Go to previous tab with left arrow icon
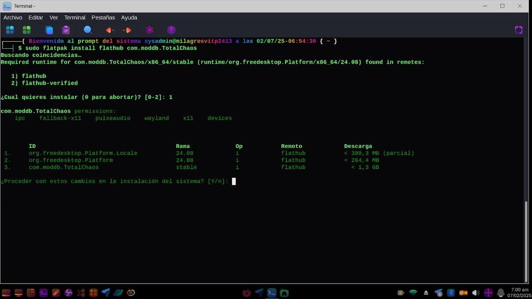The width and height of the screenshot is (532, 299). (110, 30)
